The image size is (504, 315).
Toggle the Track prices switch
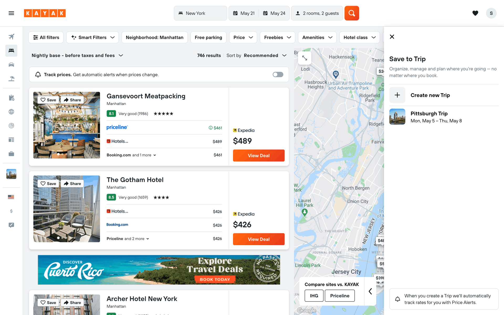coord(278,75)
